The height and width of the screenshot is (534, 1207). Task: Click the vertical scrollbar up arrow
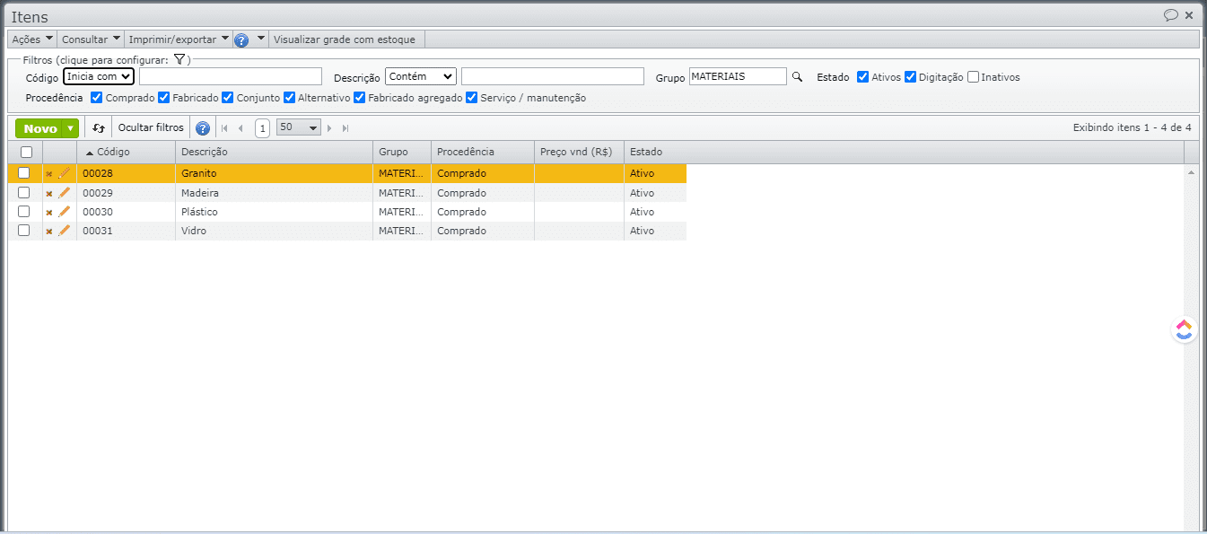coord(1191,171)
